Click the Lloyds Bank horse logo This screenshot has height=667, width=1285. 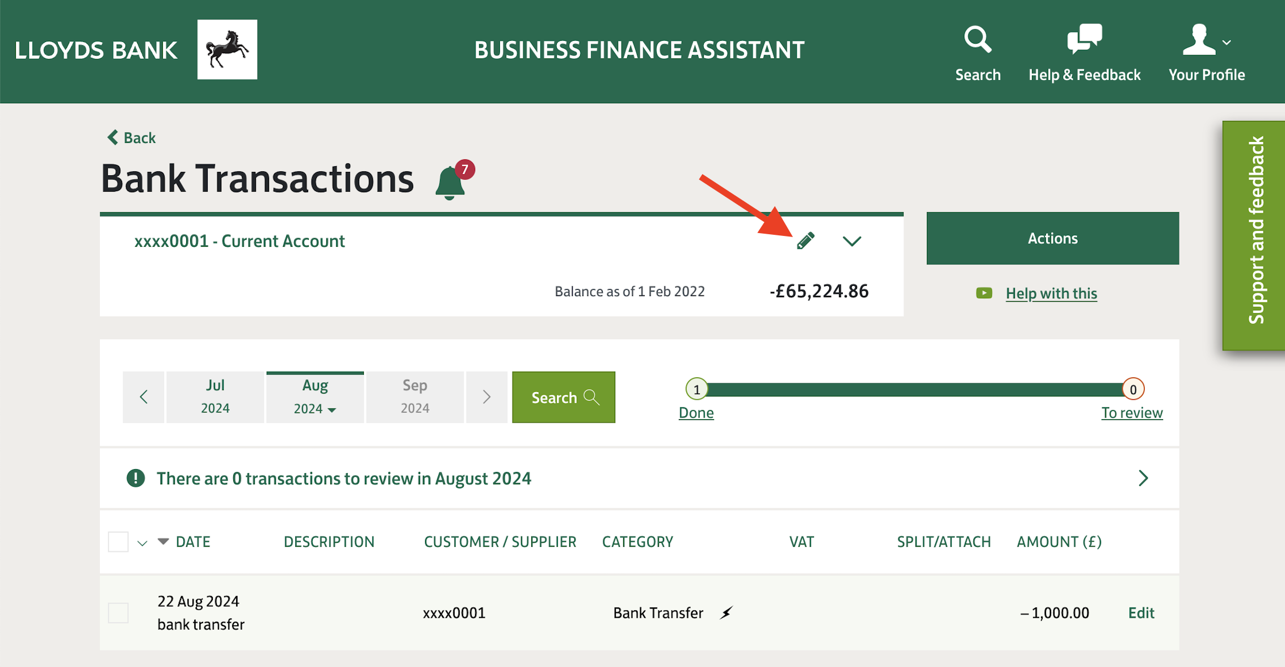click(227, 50)
